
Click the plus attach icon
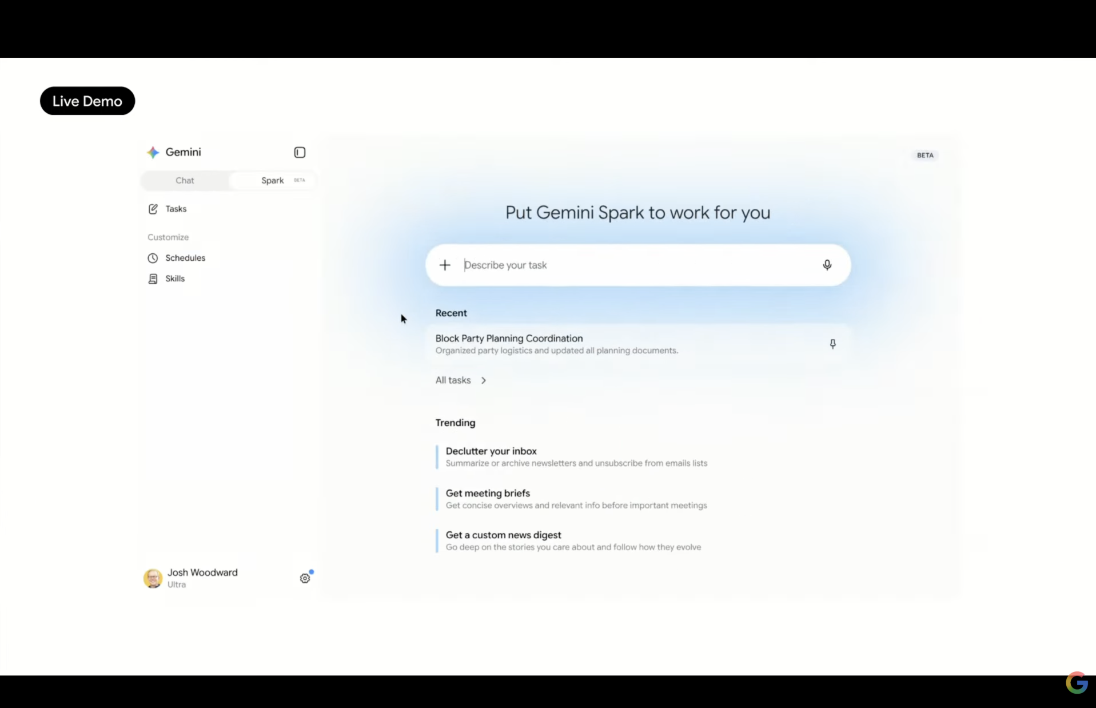point(445,265)
